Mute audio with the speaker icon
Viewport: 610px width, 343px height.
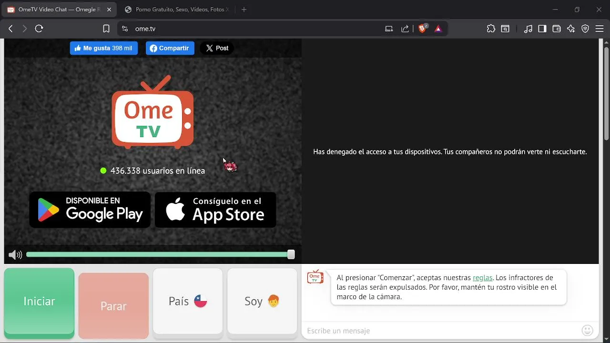[15, 255]
